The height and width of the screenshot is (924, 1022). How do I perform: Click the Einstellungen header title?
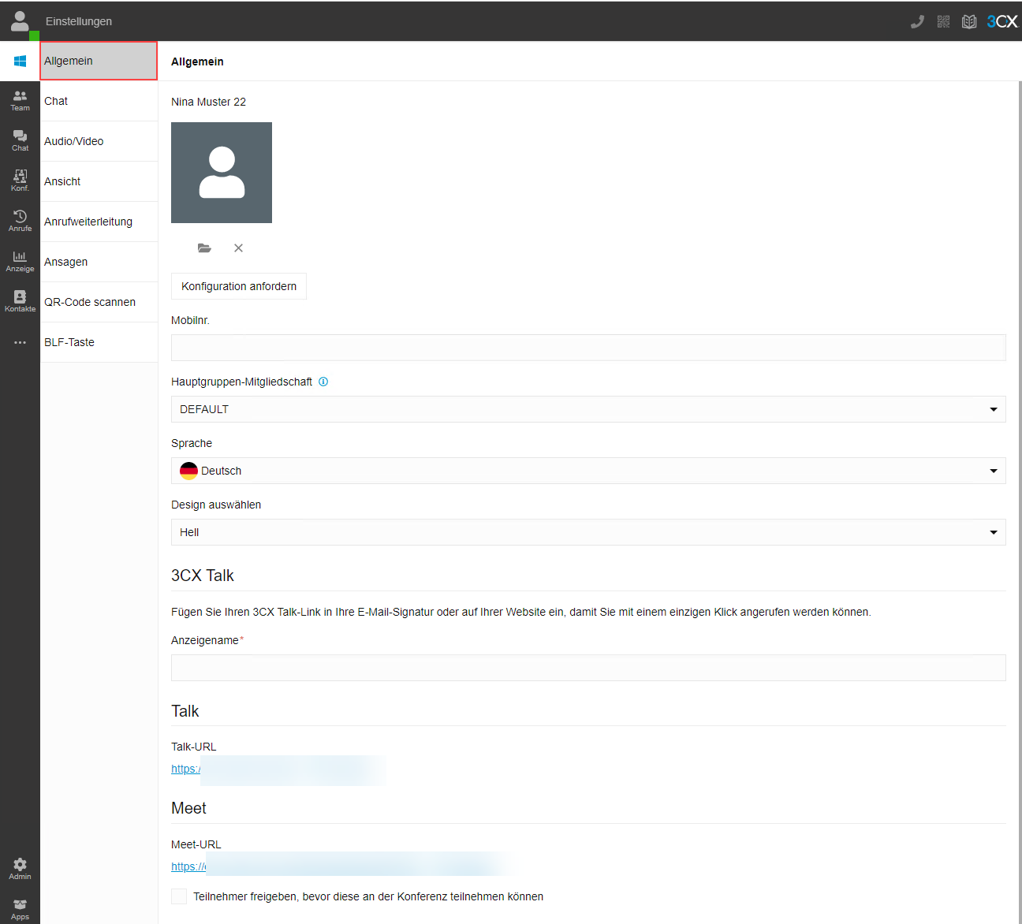click(x=79, y=21)
